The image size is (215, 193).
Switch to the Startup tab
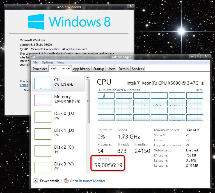point(99,69)
